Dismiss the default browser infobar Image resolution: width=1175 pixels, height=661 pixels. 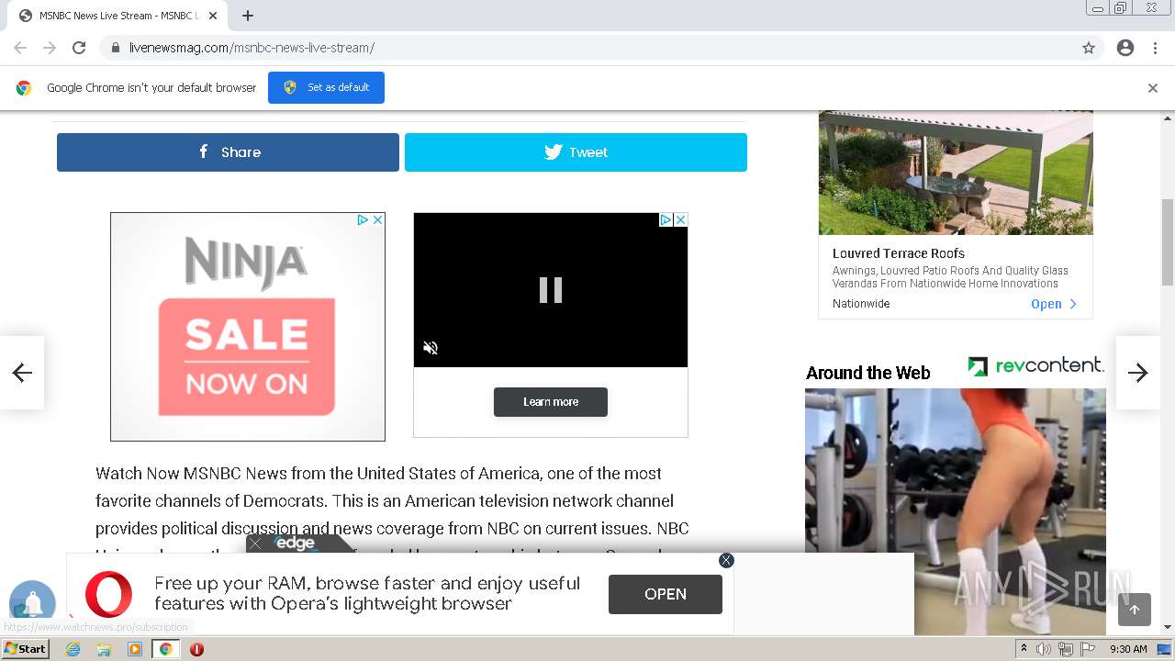tap(1153, 88)
